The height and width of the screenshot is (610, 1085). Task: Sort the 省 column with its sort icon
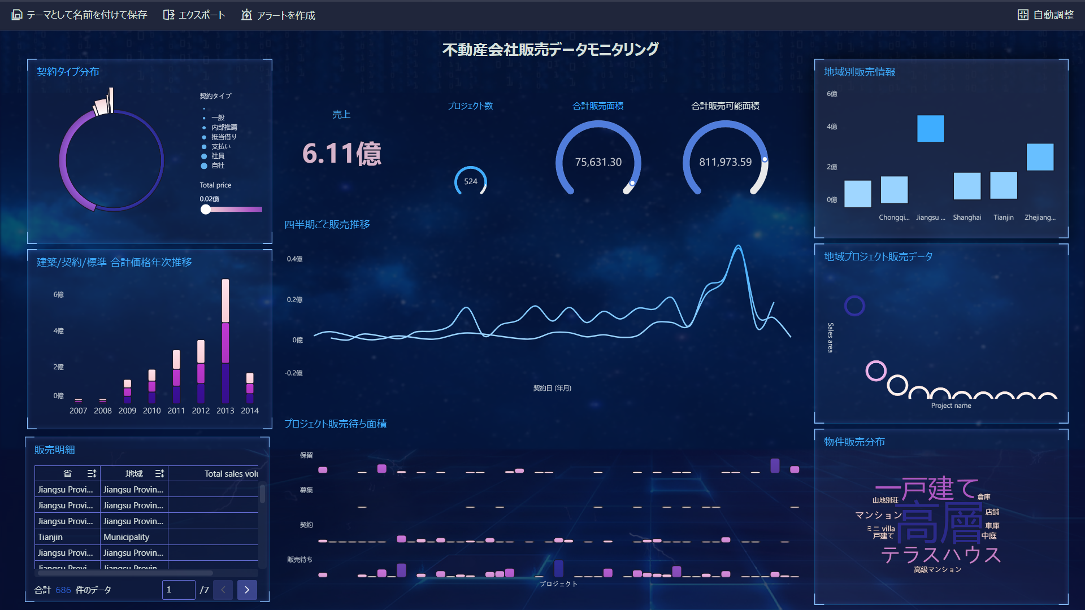[92, 473]
